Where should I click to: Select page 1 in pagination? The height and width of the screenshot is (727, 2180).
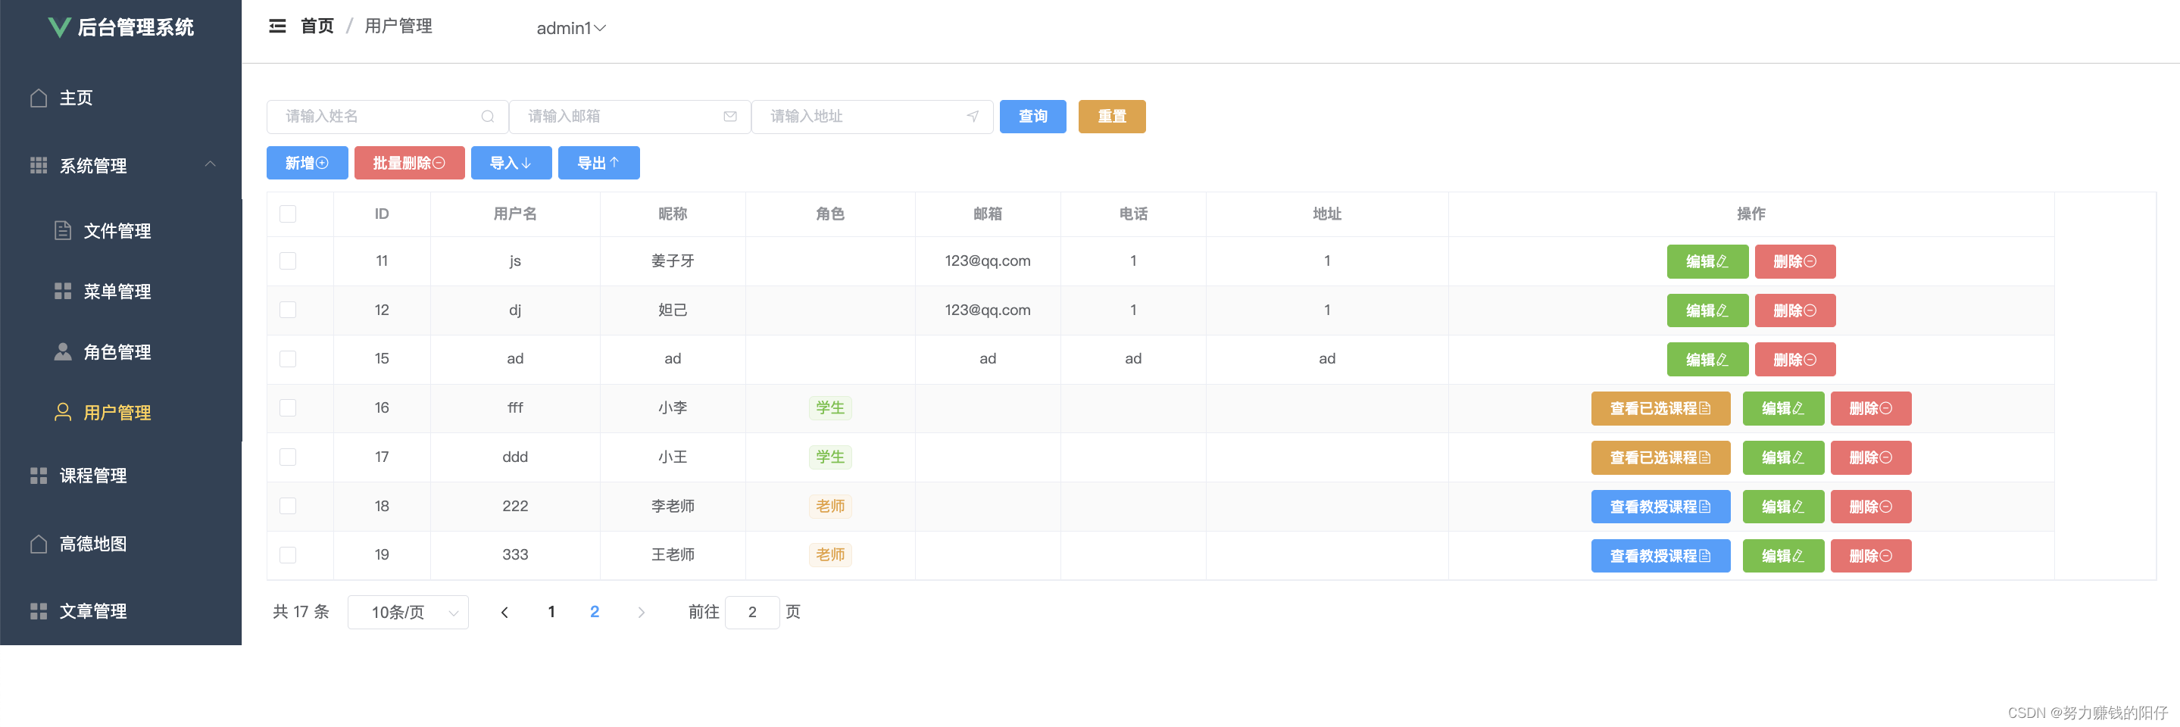coord(551,612)
